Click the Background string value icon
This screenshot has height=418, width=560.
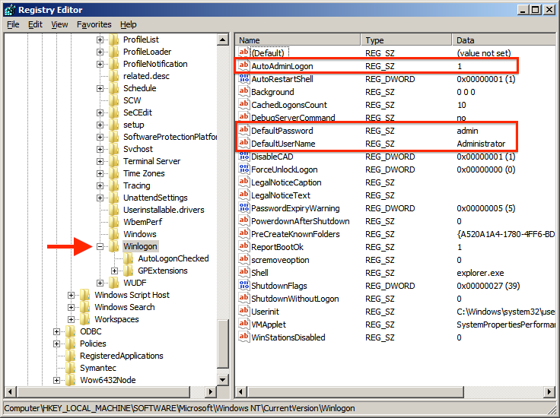pos(244,91)
